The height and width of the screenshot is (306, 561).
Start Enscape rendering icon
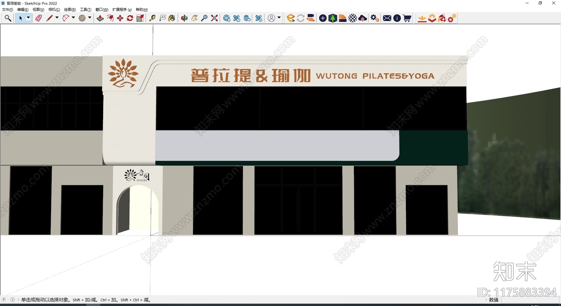[x=291, y=18]
